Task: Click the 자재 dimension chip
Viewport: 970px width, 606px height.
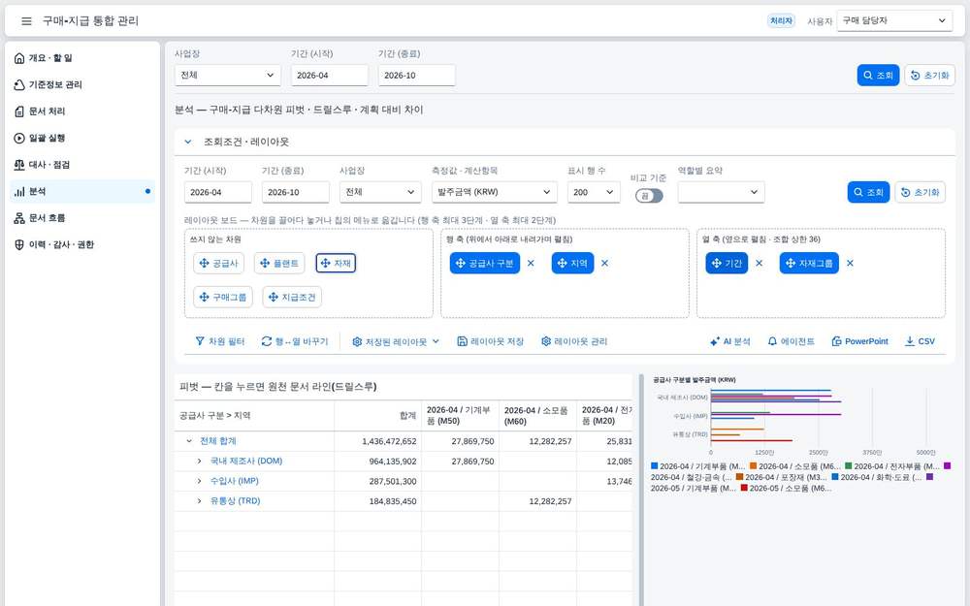Action: click(336, 263)
